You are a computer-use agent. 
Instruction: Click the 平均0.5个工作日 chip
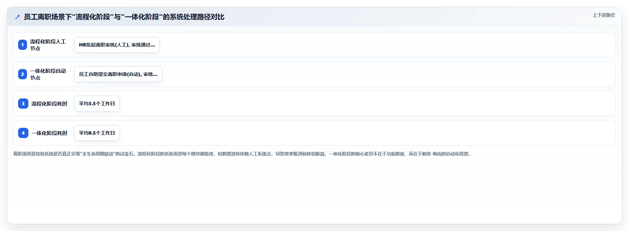pos(97,133)
